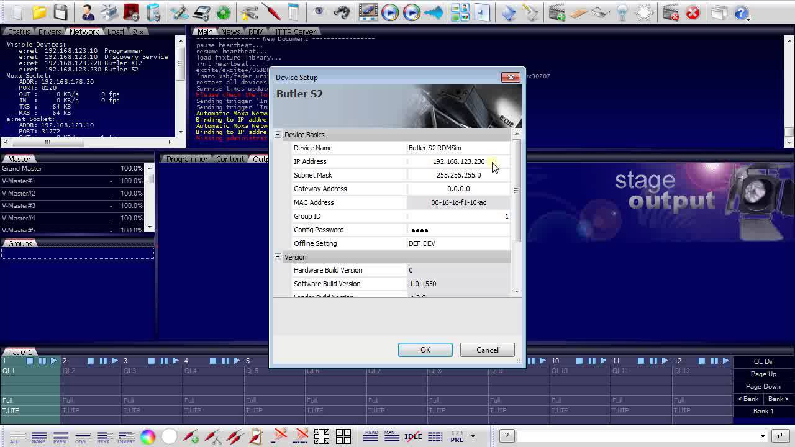Click the Page Up button

(x=763, y=374)
